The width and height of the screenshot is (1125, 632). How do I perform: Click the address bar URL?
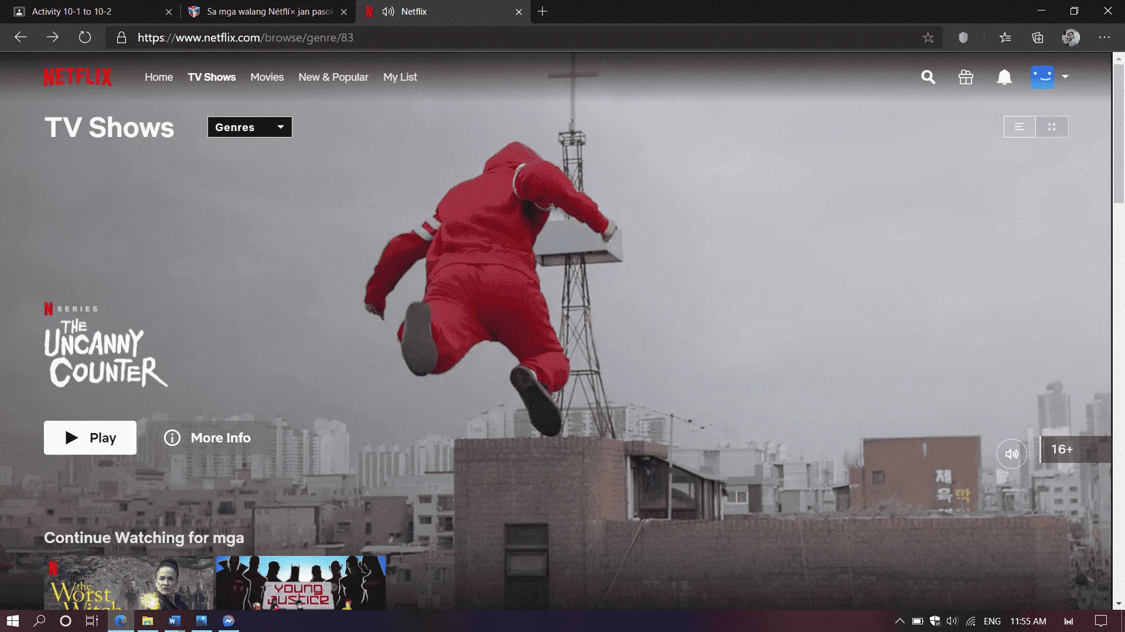tap(246, 37)
